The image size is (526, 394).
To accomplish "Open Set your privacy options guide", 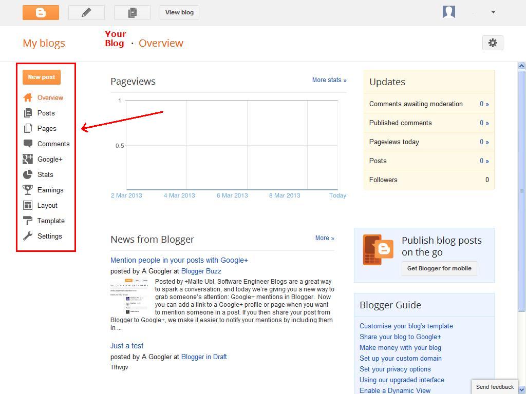I will point(395,369).
